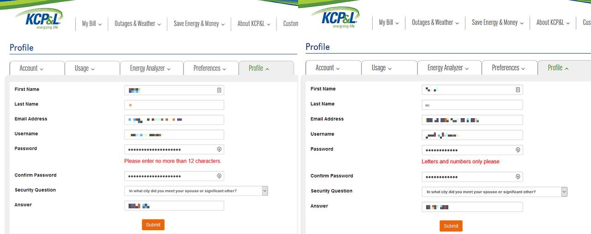Image resolution: width=591 pixels, height=234 pixels.
Task: Click the autofill icon in right First Name field
Action: [x=518, y=90]
